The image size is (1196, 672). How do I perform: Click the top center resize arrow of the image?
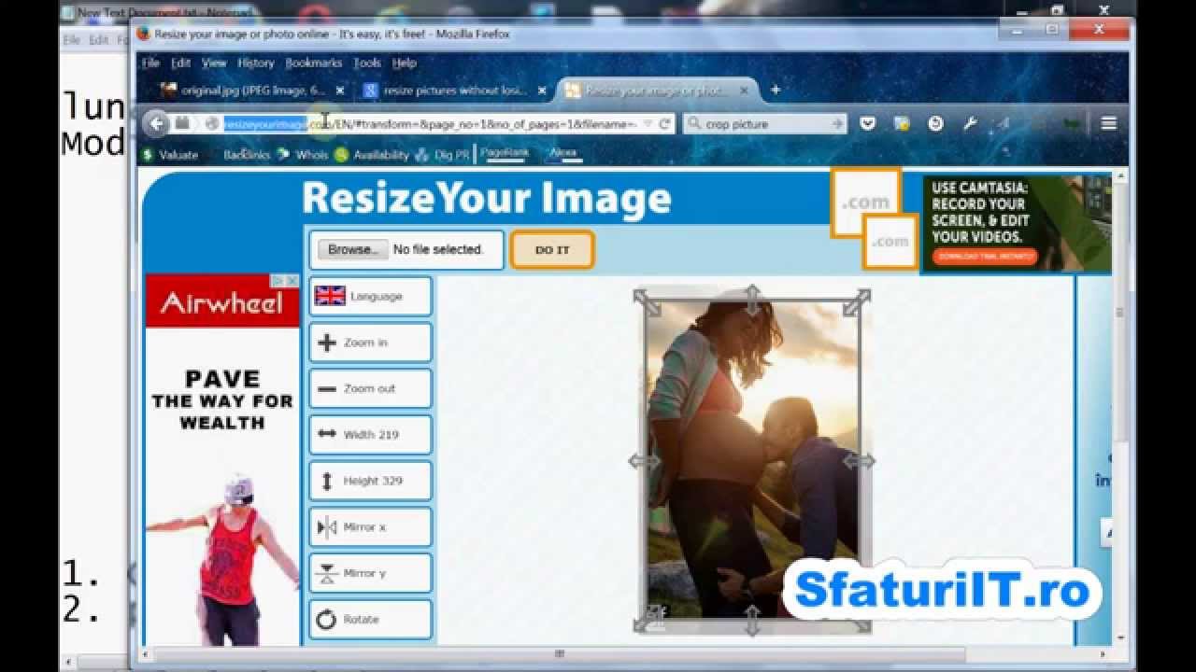coord(752,300)
